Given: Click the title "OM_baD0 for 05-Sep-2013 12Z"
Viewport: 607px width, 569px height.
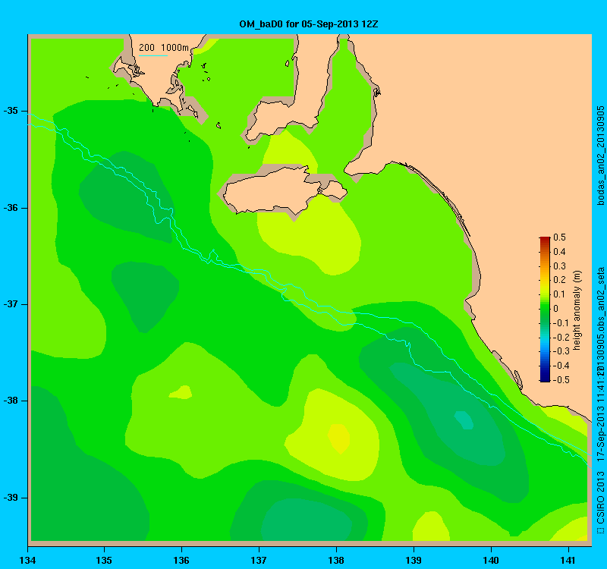Looking at the screenshot, I should [x=309, y=24].
